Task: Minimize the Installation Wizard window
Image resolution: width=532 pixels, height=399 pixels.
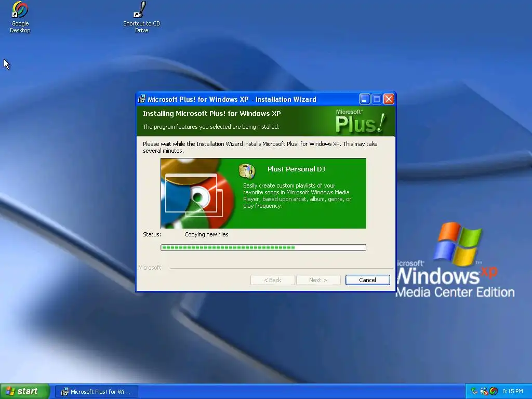Action: [x=364, y=99]
